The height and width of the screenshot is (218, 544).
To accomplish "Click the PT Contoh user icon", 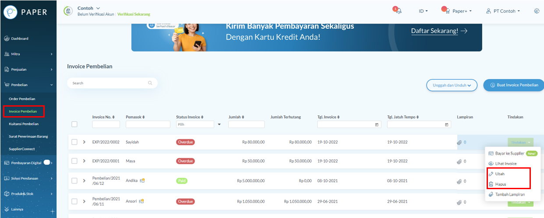I will pos(489,11).
